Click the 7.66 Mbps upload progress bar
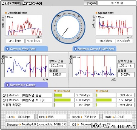This screenshot has height=130, width=137. pos(106,100)
